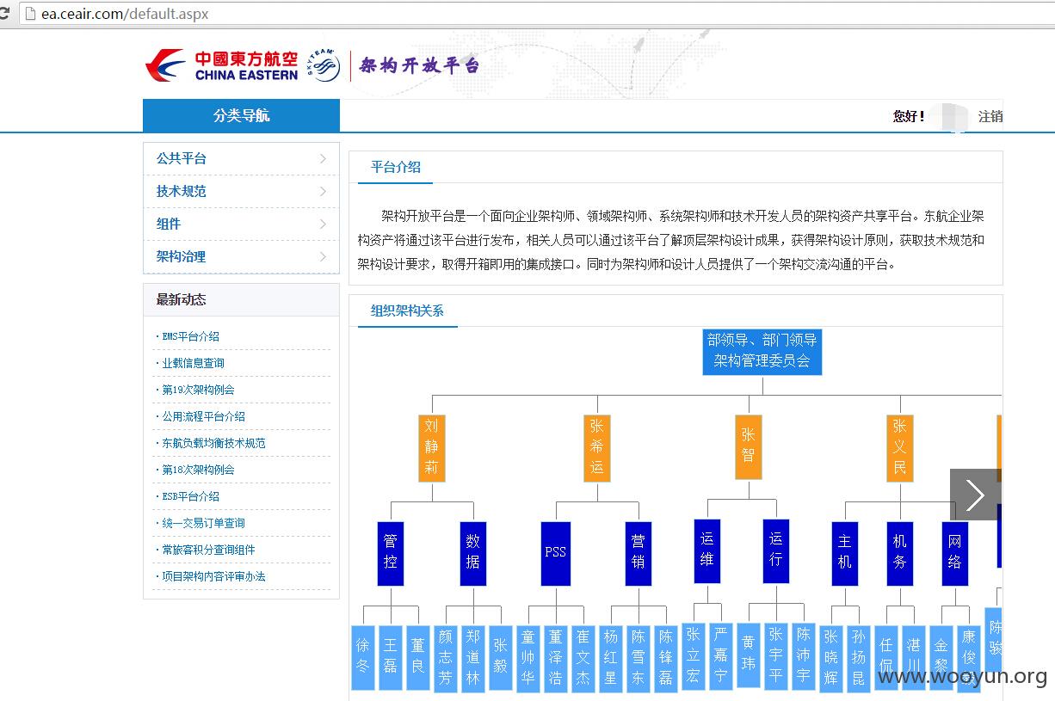The image size is (1055, 701).
Task: Log out via the 注销 link
Action: point(990,116)
